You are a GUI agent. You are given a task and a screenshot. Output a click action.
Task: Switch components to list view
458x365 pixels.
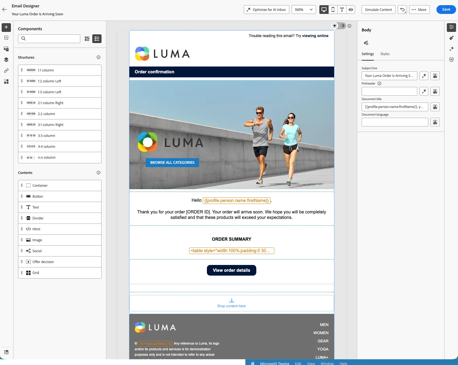pos(97,39)
